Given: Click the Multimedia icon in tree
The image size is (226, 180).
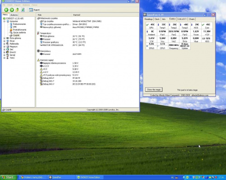Looking at the screenshot, I should (x=8, y=44).
